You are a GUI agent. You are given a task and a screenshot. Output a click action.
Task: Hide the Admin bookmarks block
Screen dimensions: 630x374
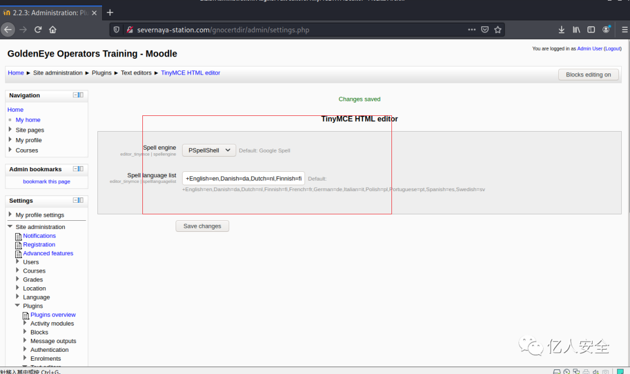pos(75,169)
